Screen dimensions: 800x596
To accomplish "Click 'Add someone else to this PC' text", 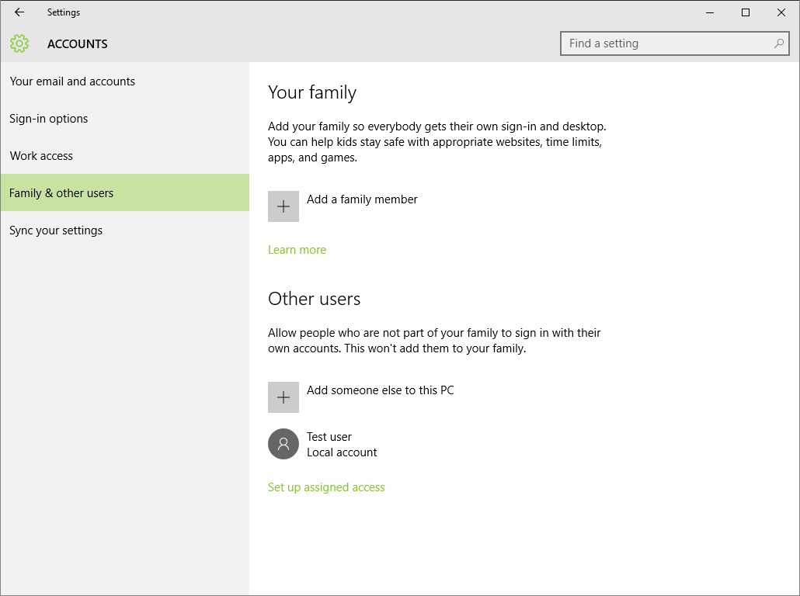I will [380, 390].
